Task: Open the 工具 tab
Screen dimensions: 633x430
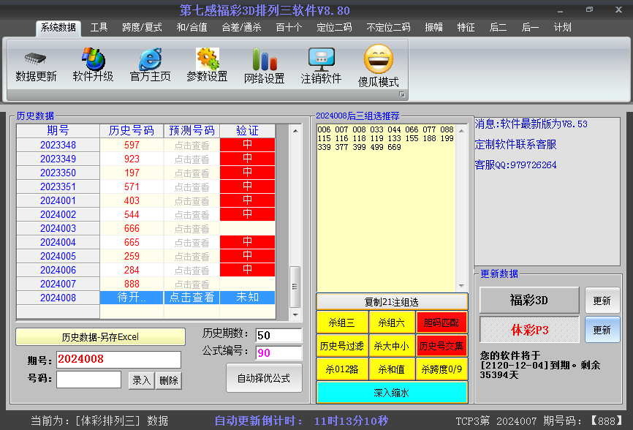Action: tap(99, 28)
